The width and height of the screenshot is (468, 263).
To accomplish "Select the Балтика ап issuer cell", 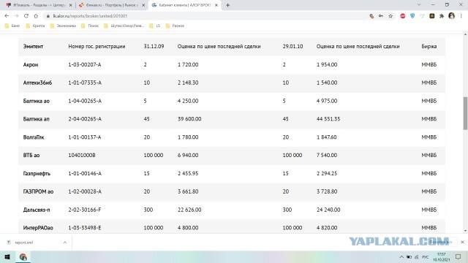I will (36, 119).
